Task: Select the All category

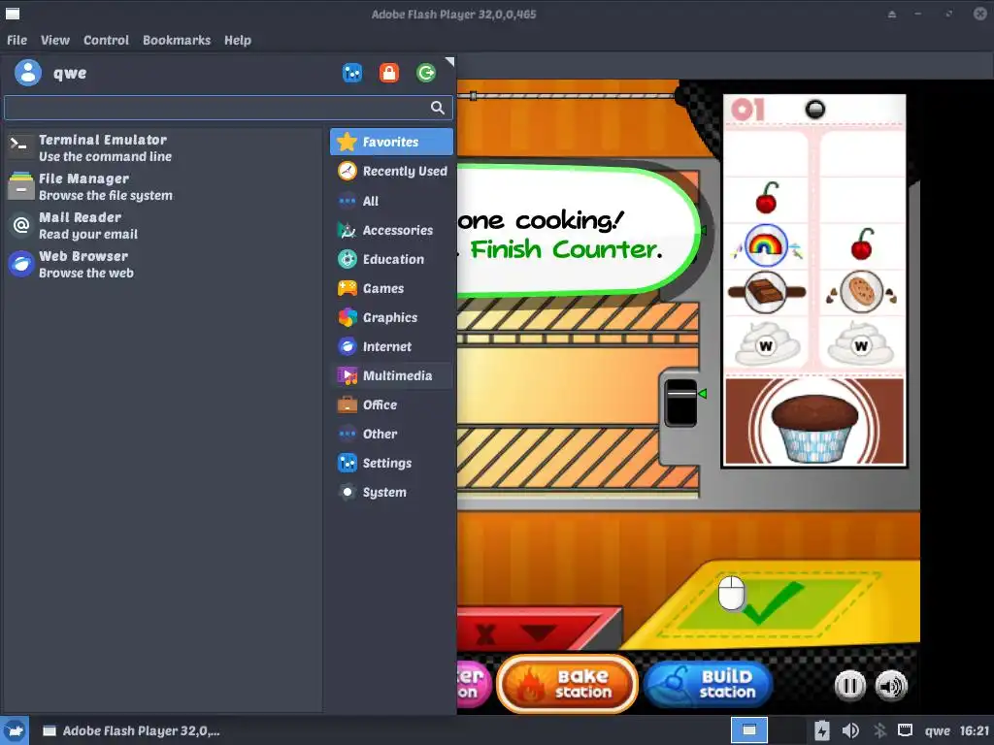Action: (x=391, y=201)
